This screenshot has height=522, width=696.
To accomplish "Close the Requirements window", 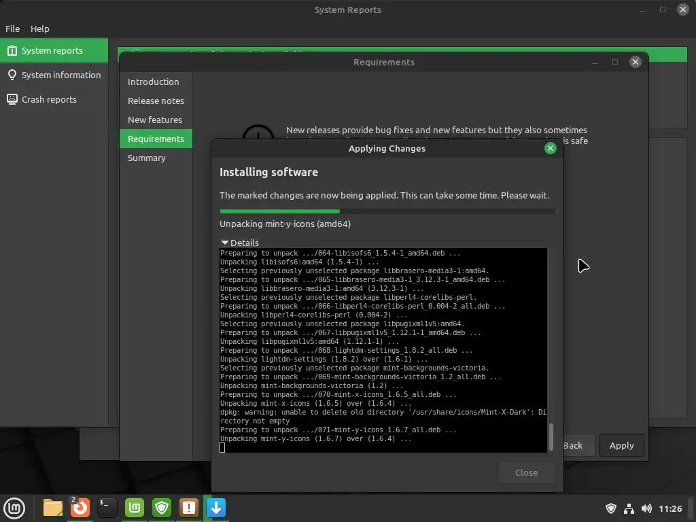I will click(x=636, y=62).
